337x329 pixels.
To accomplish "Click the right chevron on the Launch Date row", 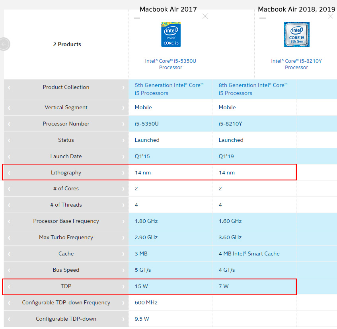I will tap(123, 157).
